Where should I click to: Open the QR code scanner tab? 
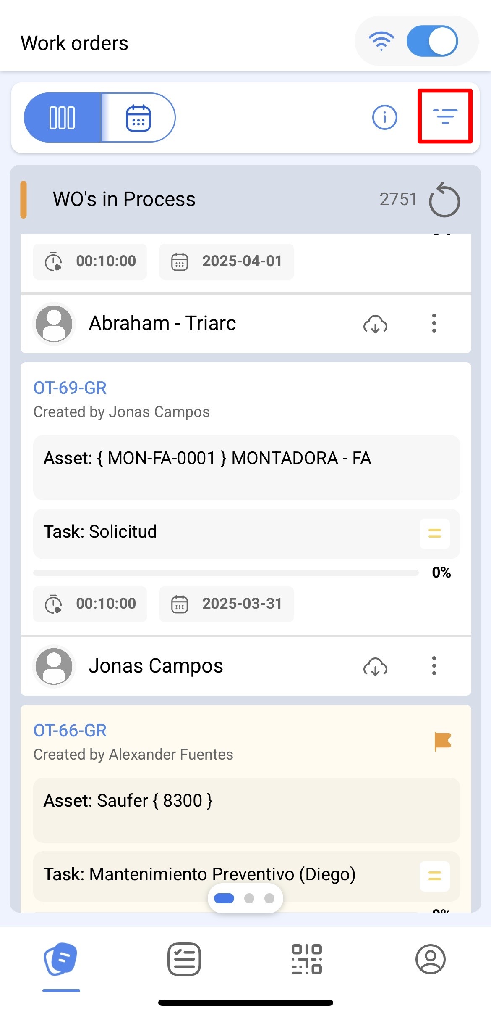307,959
